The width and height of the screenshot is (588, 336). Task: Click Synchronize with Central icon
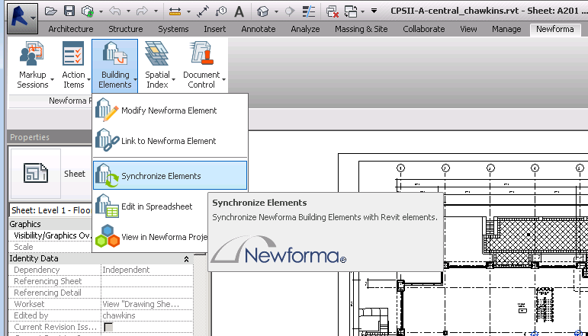[x=88, y=11]
